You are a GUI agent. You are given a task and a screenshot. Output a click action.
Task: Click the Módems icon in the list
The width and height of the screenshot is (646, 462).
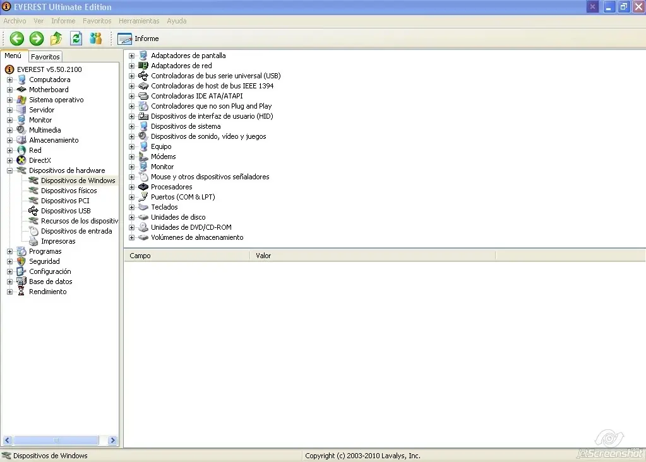pyautogui.click(x=143, y=157)
